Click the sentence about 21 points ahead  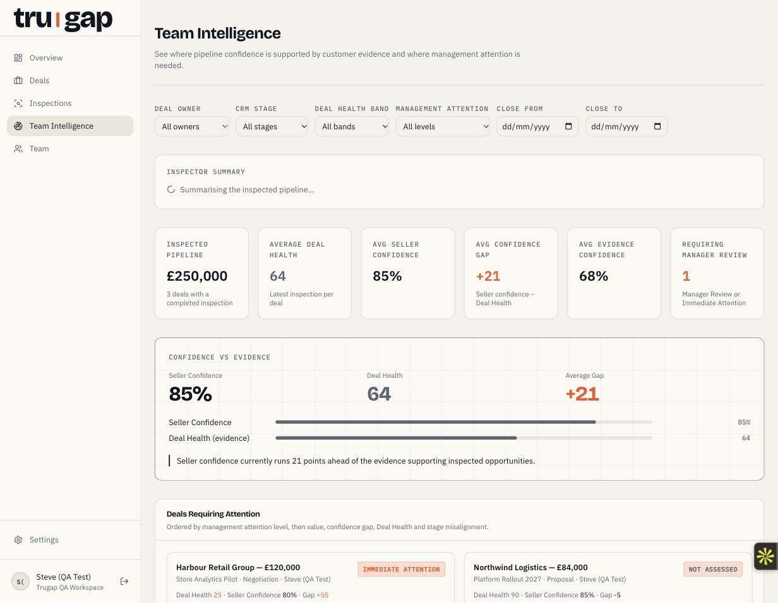[x=356, y=461]
